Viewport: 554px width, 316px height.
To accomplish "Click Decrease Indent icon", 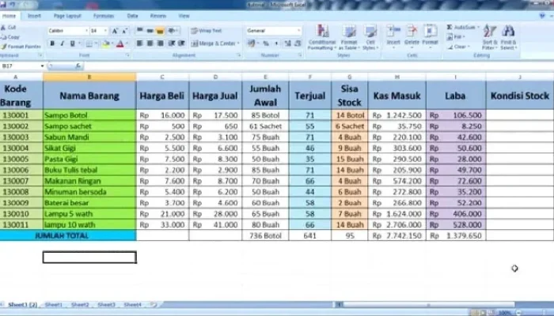I will click(x=172, y=43).
